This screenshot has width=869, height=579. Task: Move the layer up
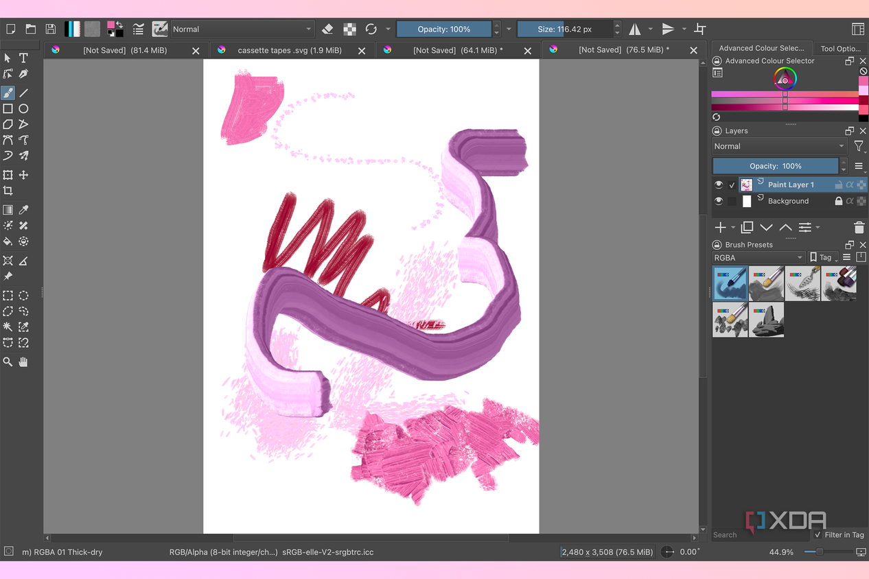coord(786,228)
